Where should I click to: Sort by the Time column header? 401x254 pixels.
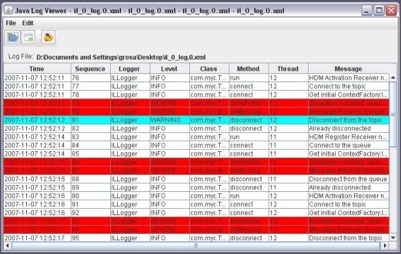(x=37, y=69)
